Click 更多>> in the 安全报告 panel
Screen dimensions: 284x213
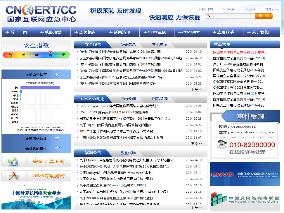pyautogui.click(x=196, y=89)
